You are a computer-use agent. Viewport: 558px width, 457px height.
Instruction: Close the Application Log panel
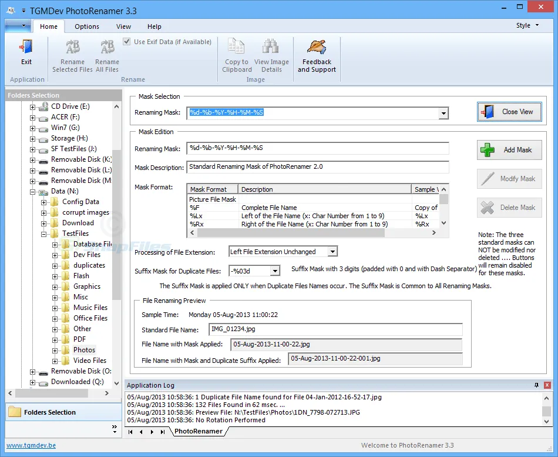point(547,385)
